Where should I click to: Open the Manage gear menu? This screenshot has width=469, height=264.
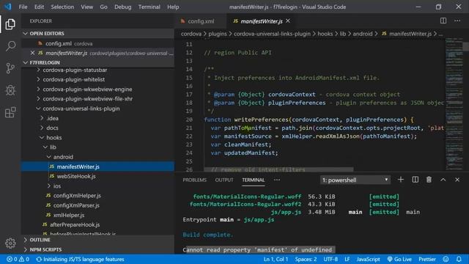(x=10, y=243)
